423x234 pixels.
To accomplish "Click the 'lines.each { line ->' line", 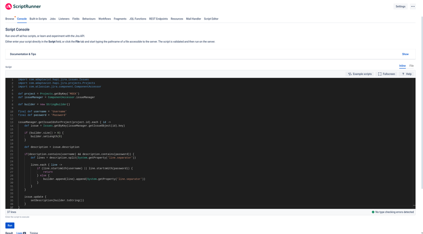I will 46,165.
